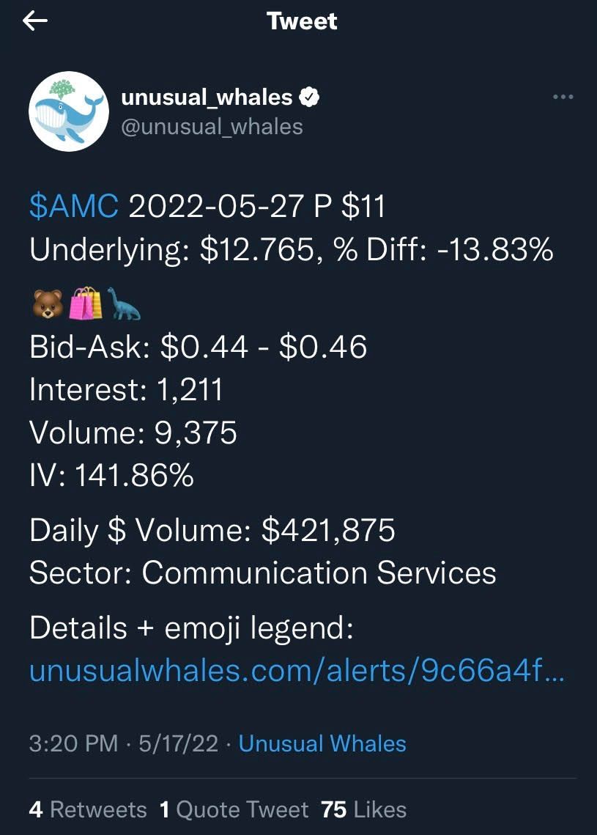The height and width of the screenshot is (835, 597).
Task: Open the $AMC cashtag
Action: tap(73, 207)
